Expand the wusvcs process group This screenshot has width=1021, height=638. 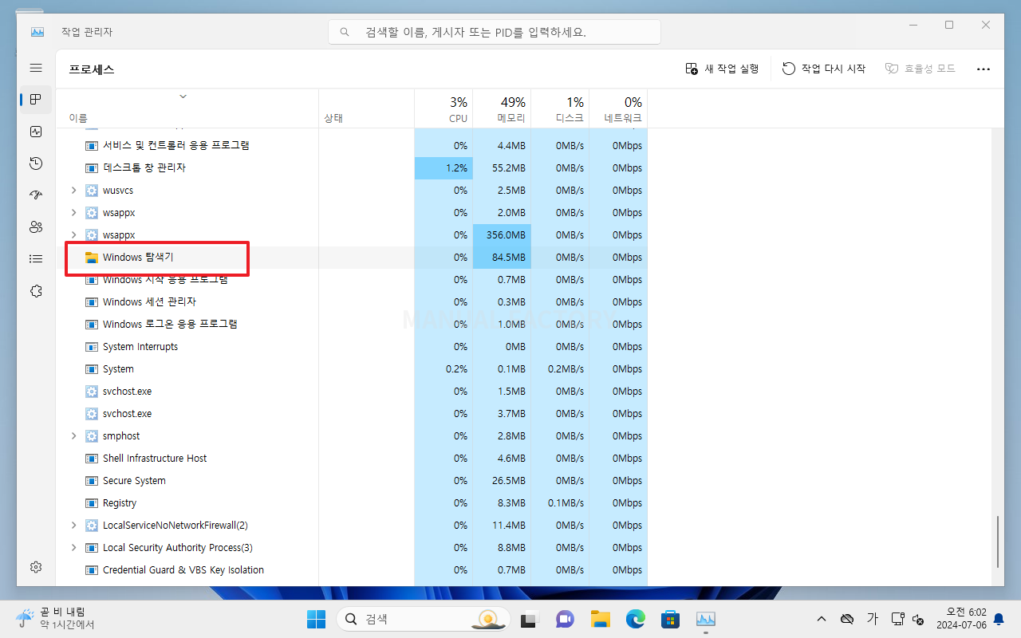(x=74, y=191)
